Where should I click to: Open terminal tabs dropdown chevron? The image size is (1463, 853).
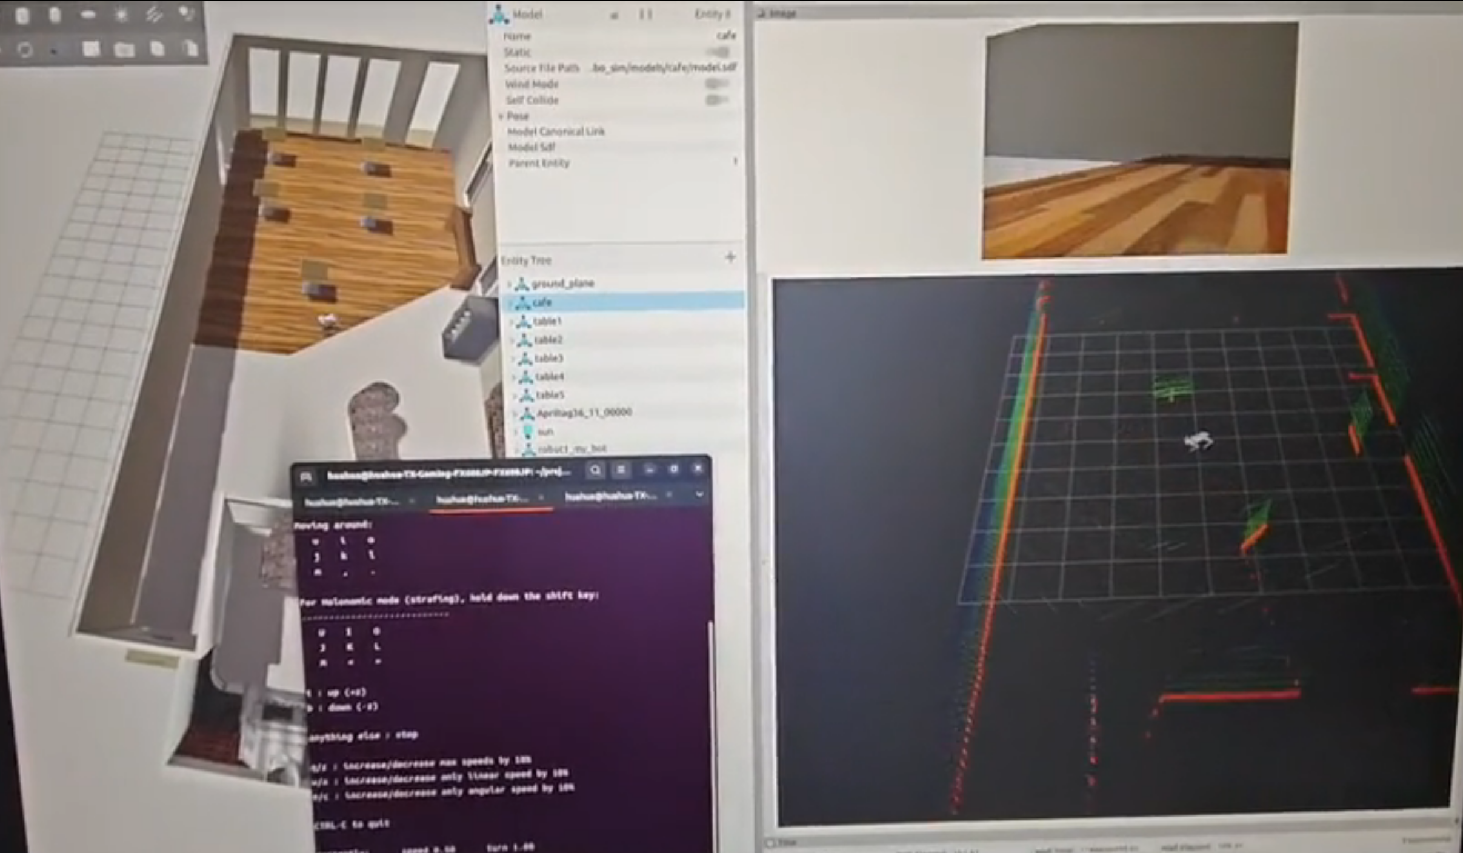[699, 495]
